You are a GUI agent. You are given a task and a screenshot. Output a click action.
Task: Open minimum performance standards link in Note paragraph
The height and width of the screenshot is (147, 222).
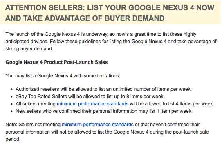point(98,125)
